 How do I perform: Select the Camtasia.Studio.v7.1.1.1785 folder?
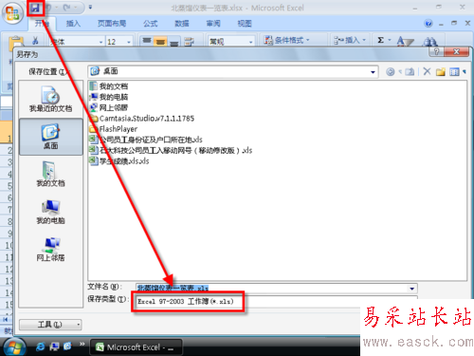click(x=142, y=119)
